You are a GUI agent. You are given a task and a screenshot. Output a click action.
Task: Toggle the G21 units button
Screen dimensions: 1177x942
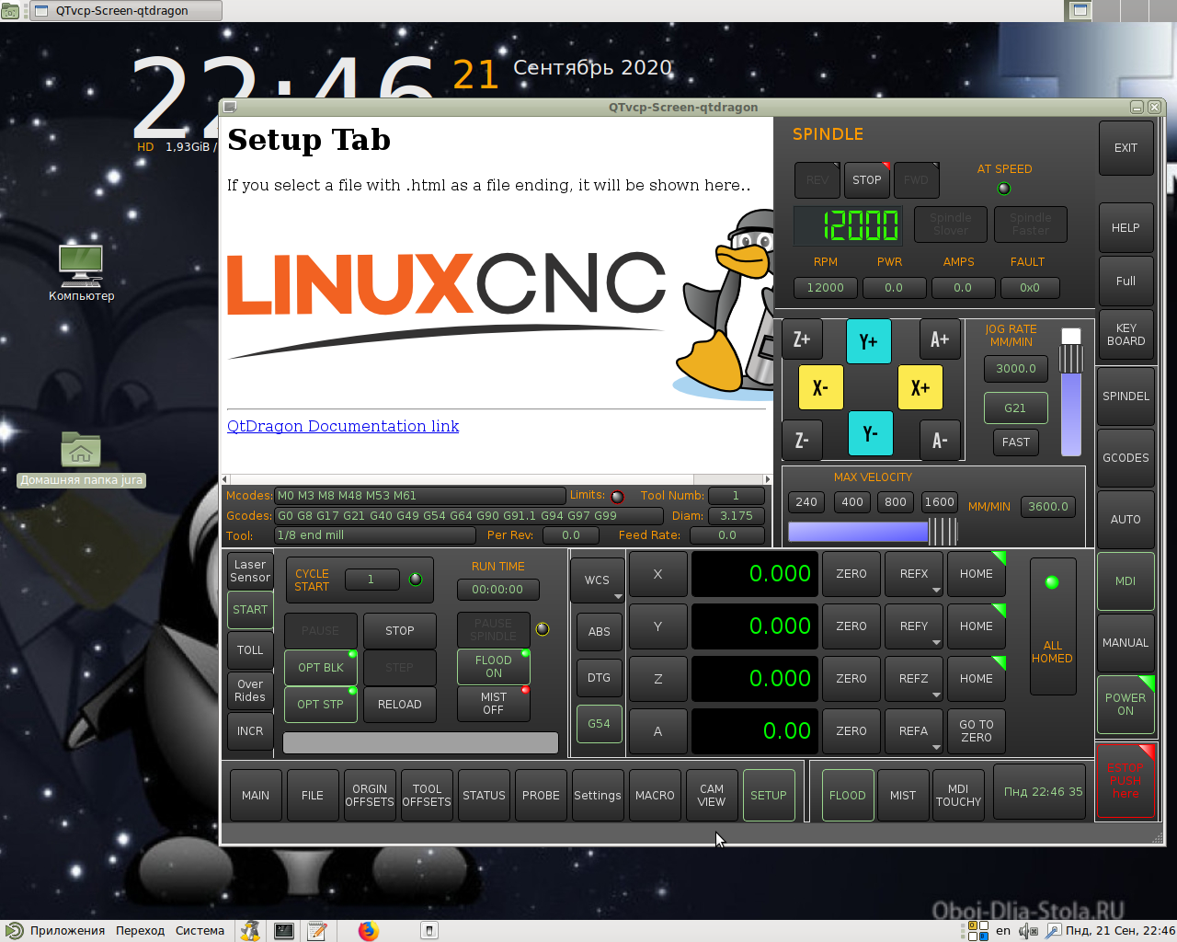[x=1015, y=408]
